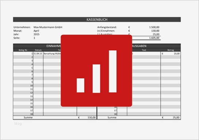Click the Datum column header under Einnahmen
This screenshot has width=199, height=140.
[x=38, y=50]
